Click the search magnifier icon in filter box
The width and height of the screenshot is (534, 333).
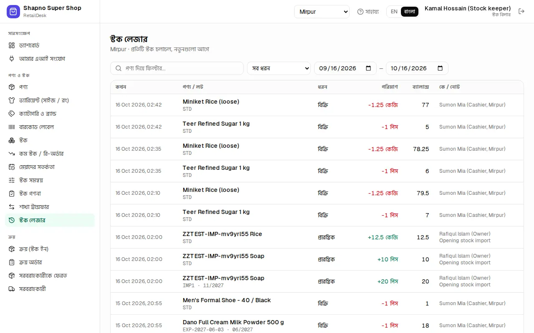click(x=118, y=68)
